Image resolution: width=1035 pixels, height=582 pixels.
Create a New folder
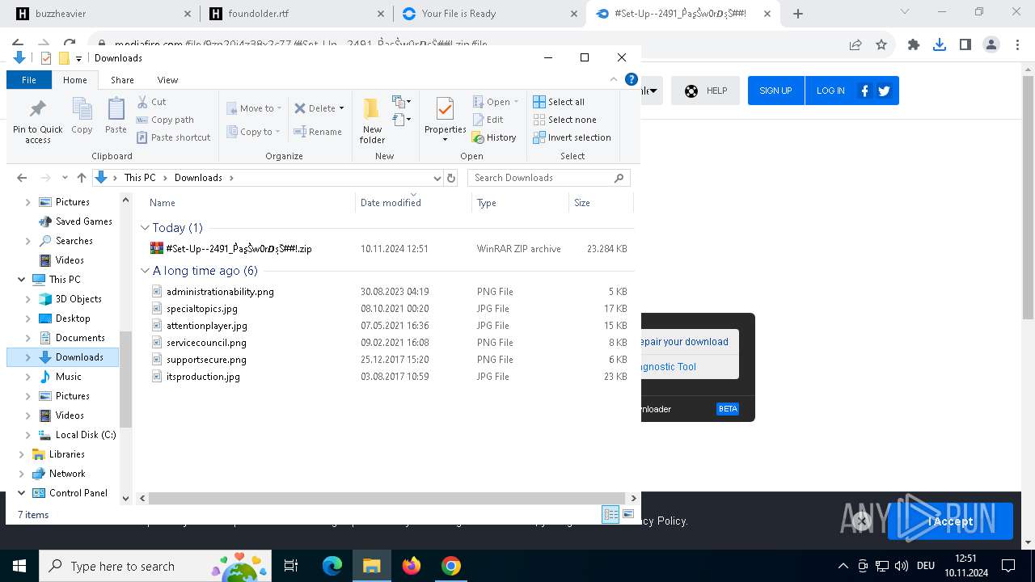[x=372, y=120]
